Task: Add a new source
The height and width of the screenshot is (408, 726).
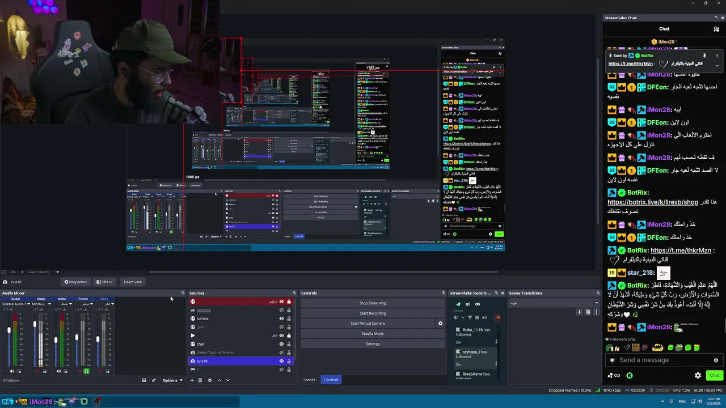Action: click(192, 380)
